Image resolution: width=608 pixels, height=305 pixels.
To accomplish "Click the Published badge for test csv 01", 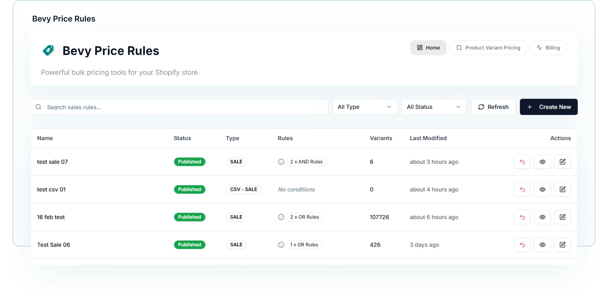I will click(x=189, y=189).
